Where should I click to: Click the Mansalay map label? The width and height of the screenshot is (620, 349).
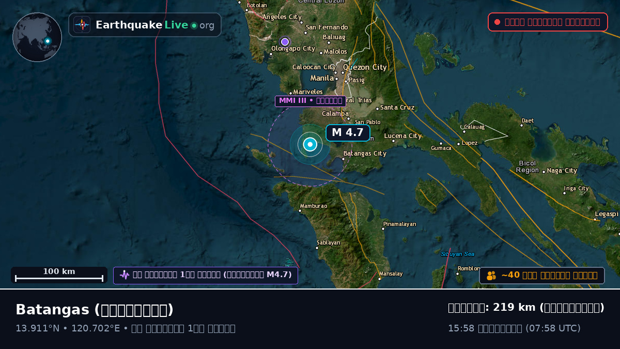coord(391,274)
